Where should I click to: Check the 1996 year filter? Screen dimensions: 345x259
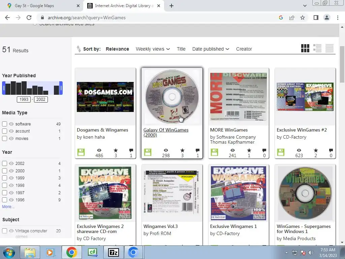click(4, 200)
